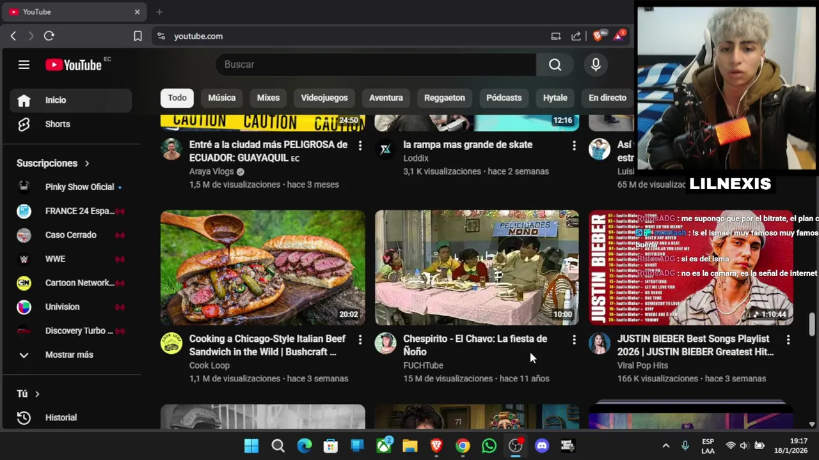Open site settings icon in address bar
Viewport: 819px width, 460px height.
[161, 36]
